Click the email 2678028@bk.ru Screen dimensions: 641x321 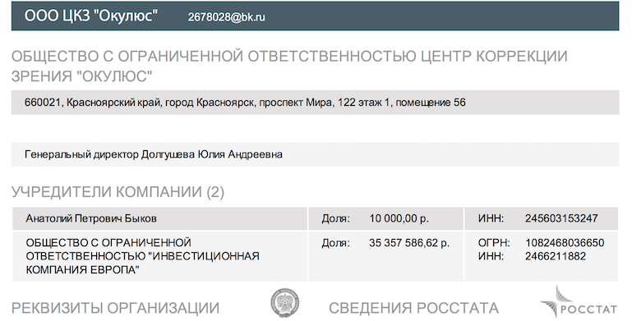point(226,17)
